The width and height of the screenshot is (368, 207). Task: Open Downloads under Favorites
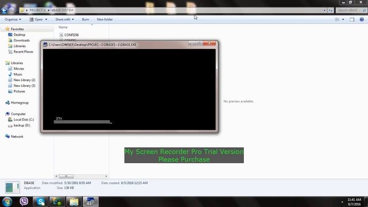coord(21,40)
